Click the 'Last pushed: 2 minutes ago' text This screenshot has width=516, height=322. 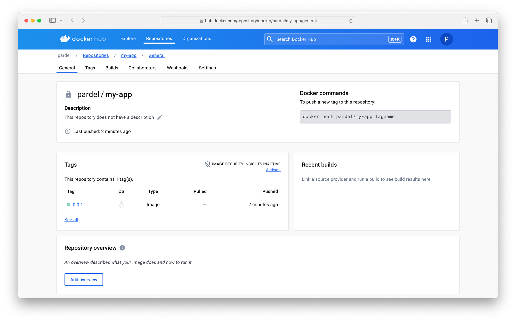point(102,131)
